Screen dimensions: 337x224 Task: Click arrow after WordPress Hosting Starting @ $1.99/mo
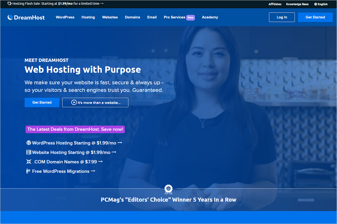(120, 143)
